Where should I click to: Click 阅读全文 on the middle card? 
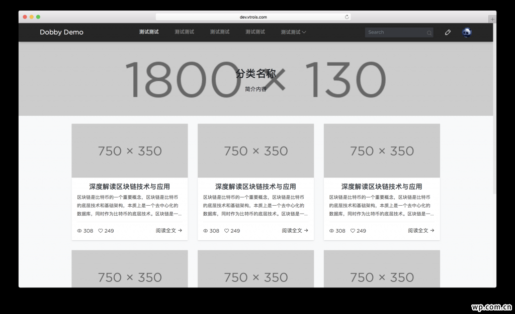click(x=295, y=231)
